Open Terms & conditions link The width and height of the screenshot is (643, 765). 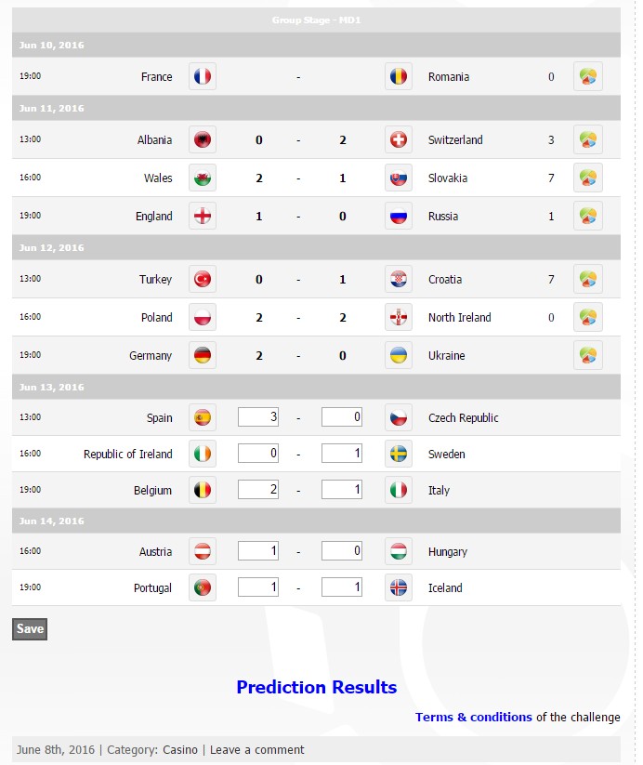click(474, 717)
